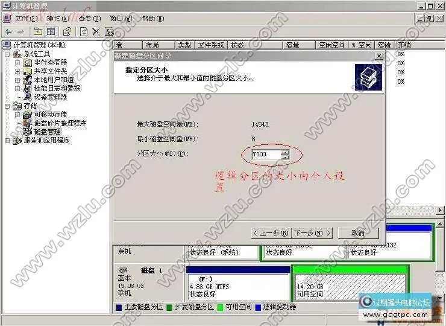The height and width of the screenshot is (326, 446).
Task: Sort by the 布局 column header
Action: (x=158, y=45)
